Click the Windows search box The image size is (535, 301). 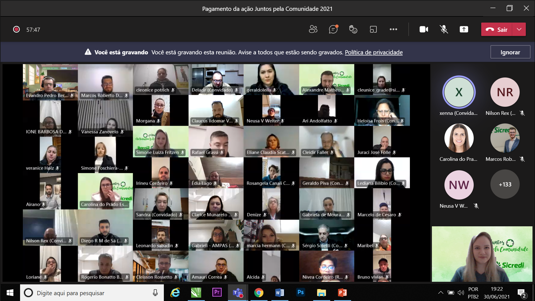click(x=92, y=293)
